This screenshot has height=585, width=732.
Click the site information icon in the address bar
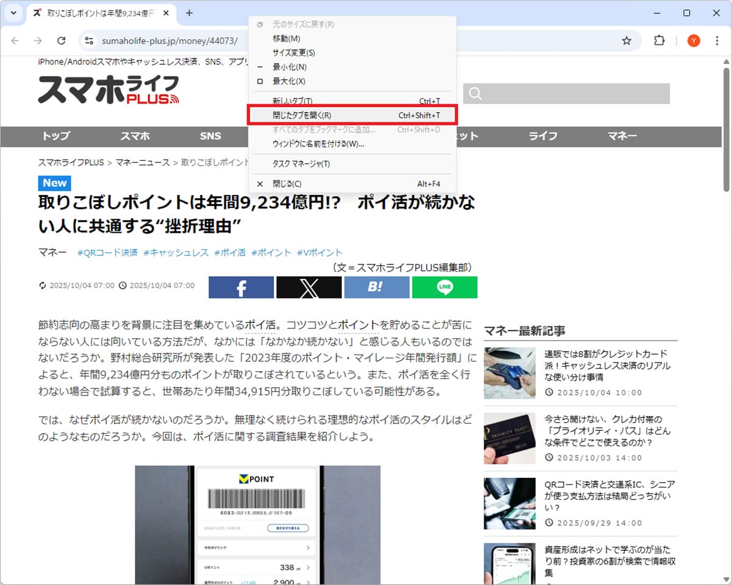click(90, 41)
